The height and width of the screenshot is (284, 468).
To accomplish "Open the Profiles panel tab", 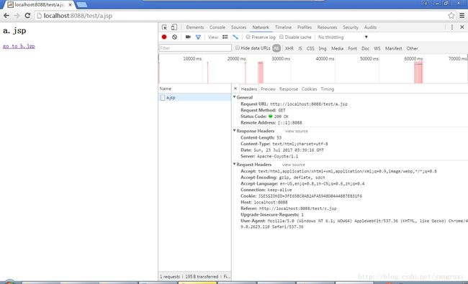I will click(305, 27).
